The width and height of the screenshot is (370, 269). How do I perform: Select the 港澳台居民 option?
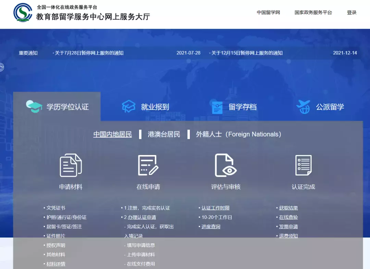point(164,134)
